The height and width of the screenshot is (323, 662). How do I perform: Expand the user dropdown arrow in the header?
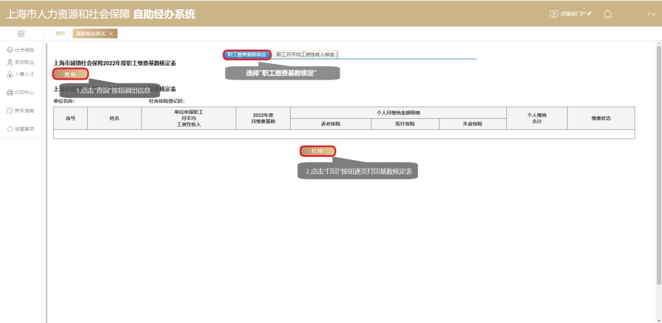(652, 14)
